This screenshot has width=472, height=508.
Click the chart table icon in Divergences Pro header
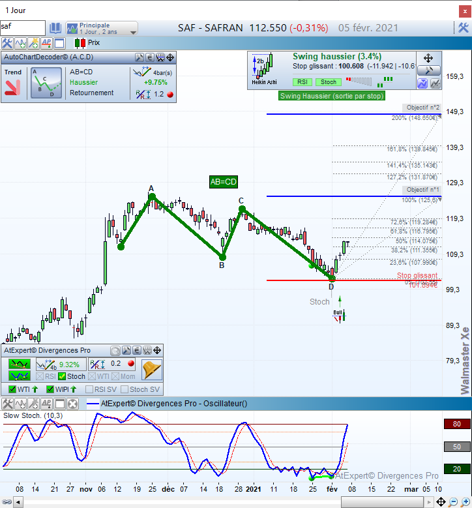(147, 351)
